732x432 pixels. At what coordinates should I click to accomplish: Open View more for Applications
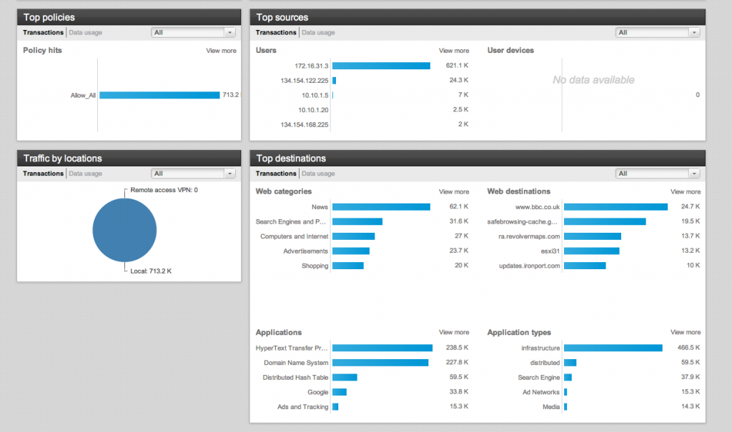(x=454, y=332)
